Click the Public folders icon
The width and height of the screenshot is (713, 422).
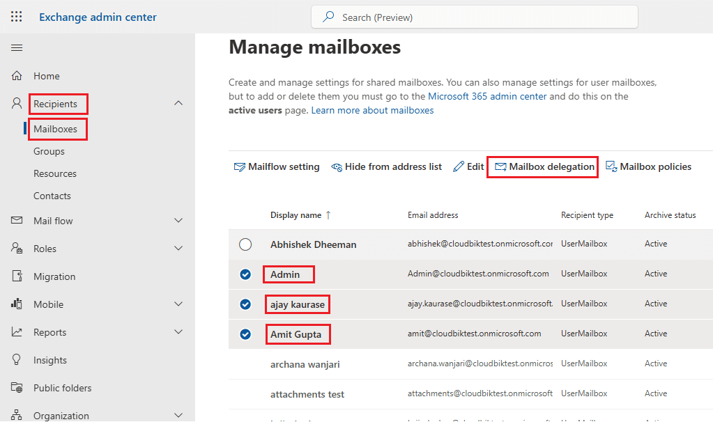coord(17,387)
